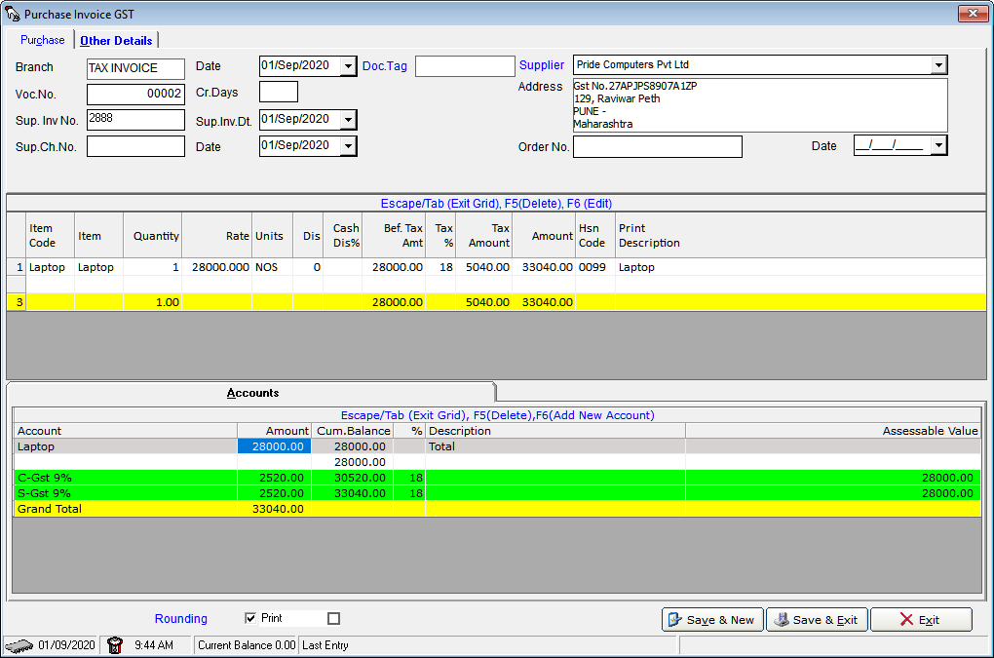
Task: Click the app icon in the title bar
Action: click(x=13, y=14)
